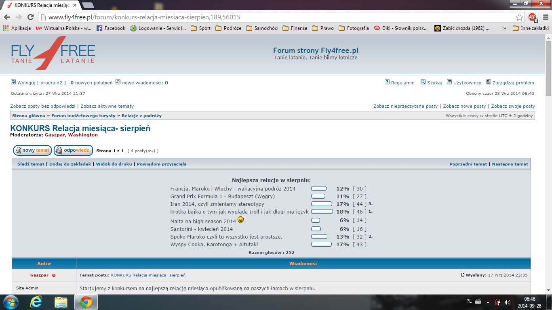Click Zobacz posty bez odpowiedzi
This screenshot has width=552, height=310.
(x=43, y=106)
